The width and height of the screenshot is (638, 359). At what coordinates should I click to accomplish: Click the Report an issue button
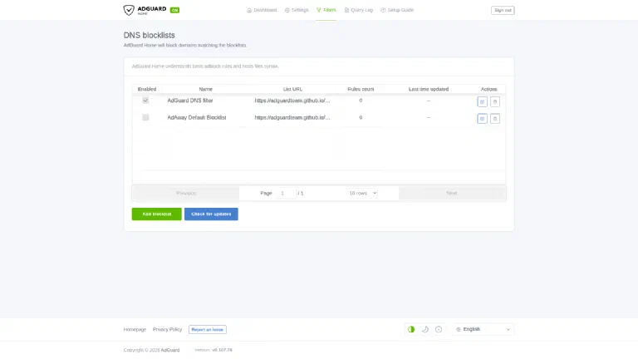point(208,330)
